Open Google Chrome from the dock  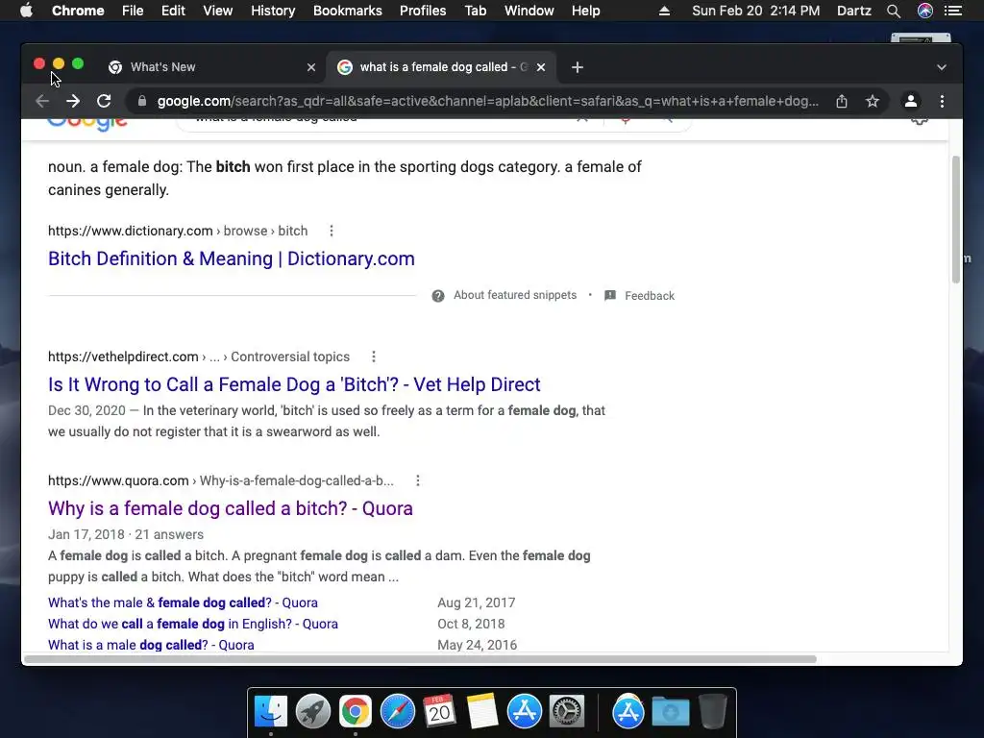click(356, 712)
